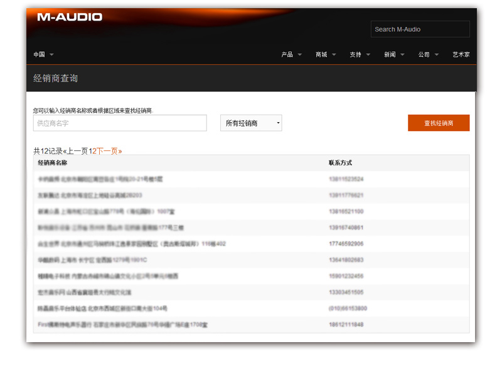
Task: Click the 联系方式 column header
Action: pyautogui.click(x=340, y=163)
